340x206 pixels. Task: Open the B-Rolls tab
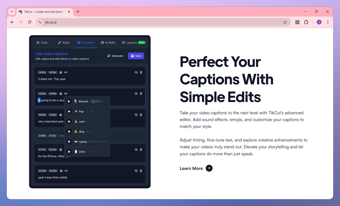(108, 43)
